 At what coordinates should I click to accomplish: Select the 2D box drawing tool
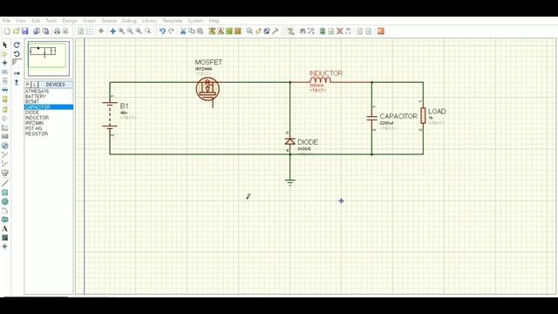(4, 193)
